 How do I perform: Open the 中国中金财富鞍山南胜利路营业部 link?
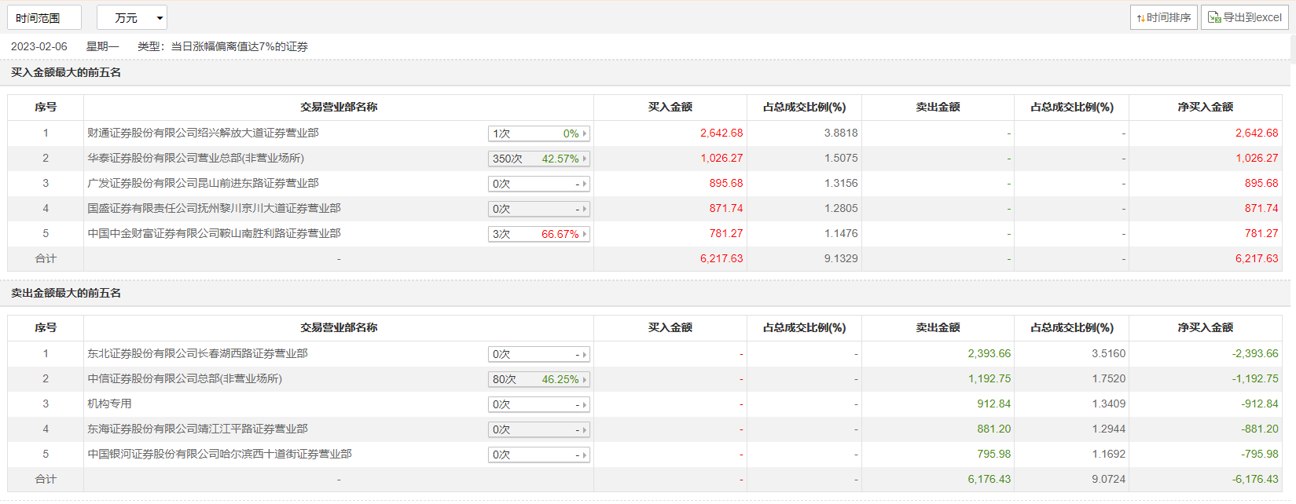pos(214,233)
